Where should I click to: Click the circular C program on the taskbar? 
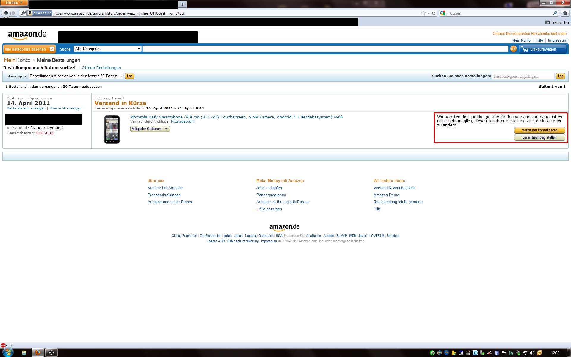[x=51, y=353]
